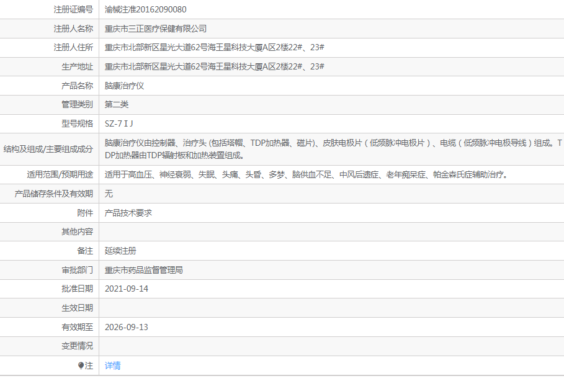Select remark value 延续注册
The height and width of the screenshot is (381, 564).
tap(120, 251)
